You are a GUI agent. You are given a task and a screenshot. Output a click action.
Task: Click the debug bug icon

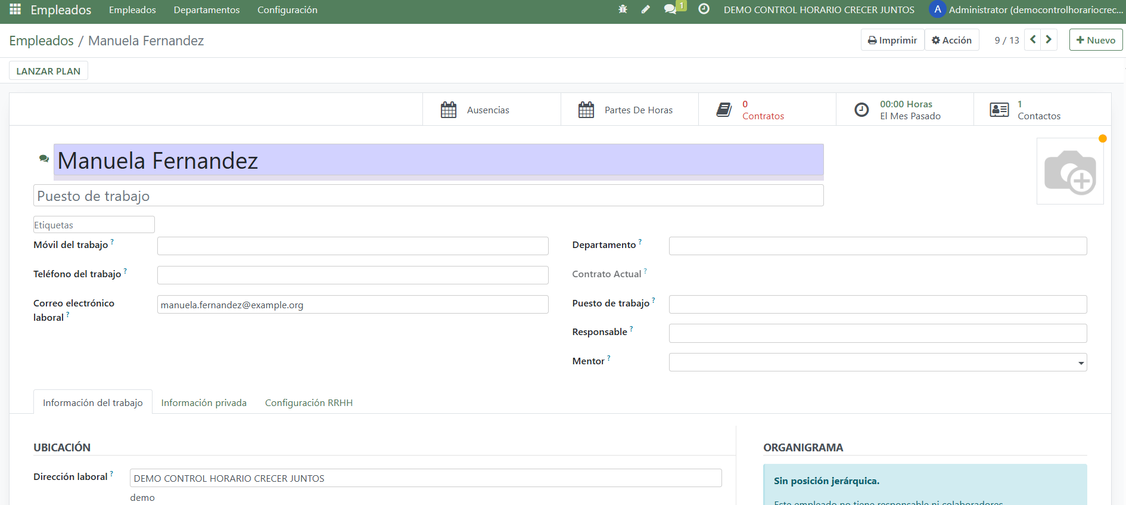tap(623, 10)
